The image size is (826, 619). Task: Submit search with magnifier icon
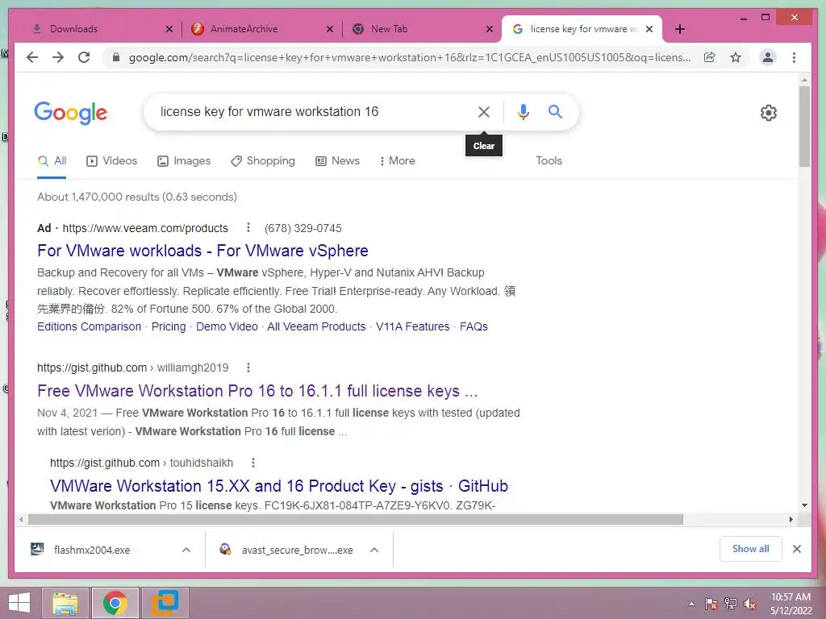coord(555,111)
